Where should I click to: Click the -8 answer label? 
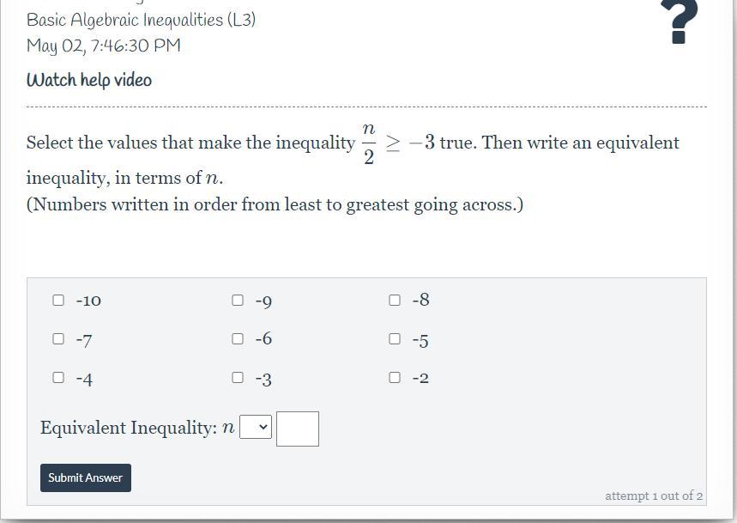coord(420,300)
